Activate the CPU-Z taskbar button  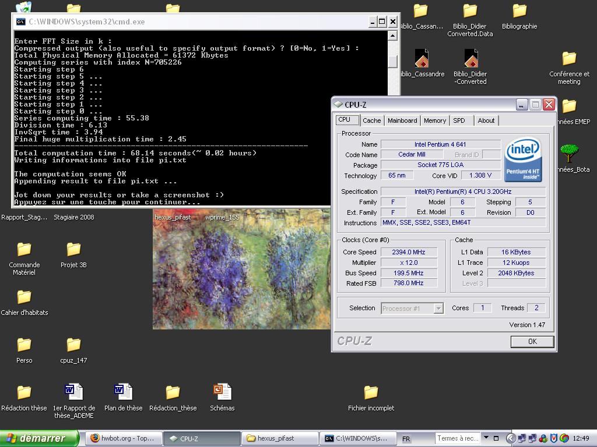click(x=202, y=438)
